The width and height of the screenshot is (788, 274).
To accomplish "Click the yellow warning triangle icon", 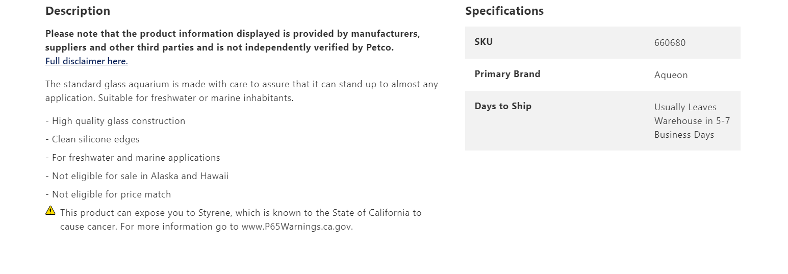I will [50, 210].
